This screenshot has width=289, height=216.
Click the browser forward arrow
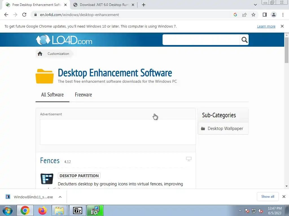click(15, 15)
